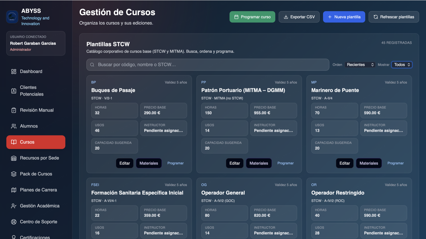Click the Exportar CSV button

299,17
